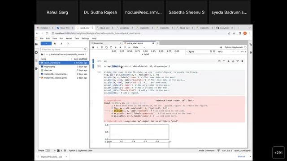The image size is (287, 161).
Task: Upload files with the upload arrow icon
Action: (61, 44)
